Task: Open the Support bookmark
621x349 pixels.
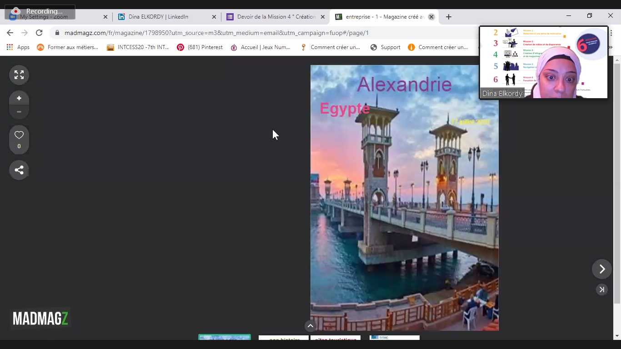Action: coord(386,47)
